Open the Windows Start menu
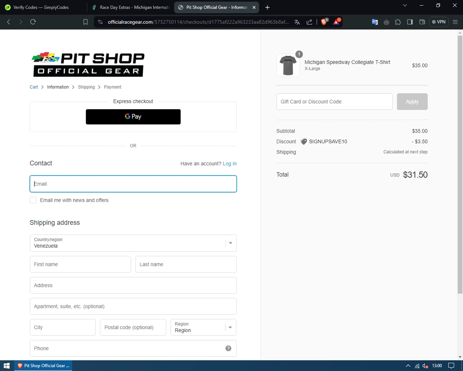The image size is (463, 371). (7, 366)
